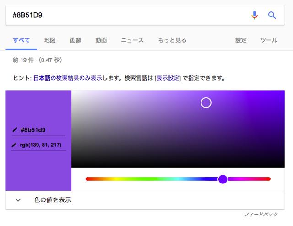Screen dimensions: 293x226
Task: Click the magnifying glass search icon
Action: 272,15
